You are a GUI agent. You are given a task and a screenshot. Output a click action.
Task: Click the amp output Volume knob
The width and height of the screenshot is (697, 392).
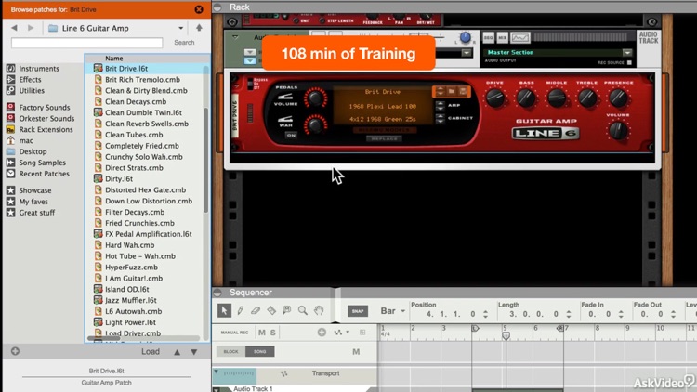pos(617,130)
